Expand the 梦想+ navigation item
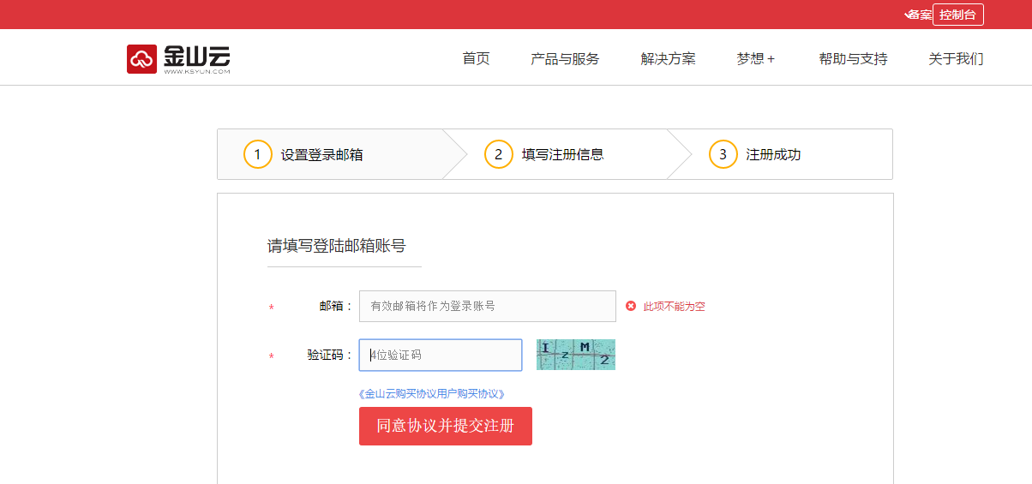This screenshot has height=484, width=1032. point(755,59)
